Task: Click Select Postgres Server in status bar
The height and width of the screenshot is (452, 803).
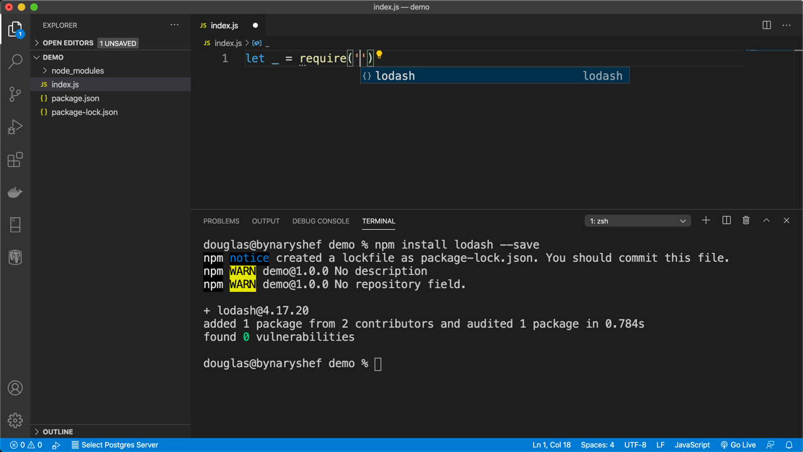Action: [114, 445]
